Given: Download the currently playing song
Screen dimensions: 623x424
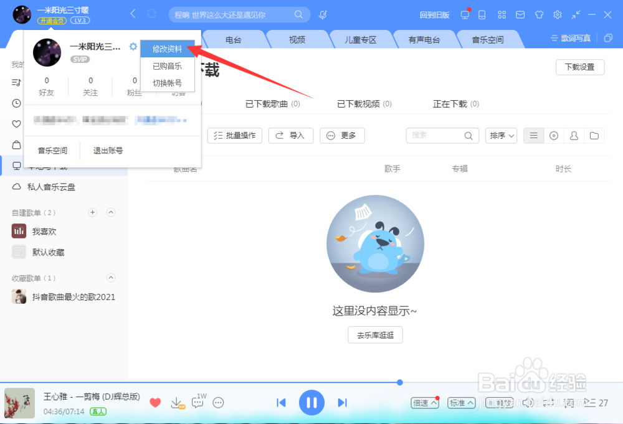Looking at the screenshot, I should (177, 403).
